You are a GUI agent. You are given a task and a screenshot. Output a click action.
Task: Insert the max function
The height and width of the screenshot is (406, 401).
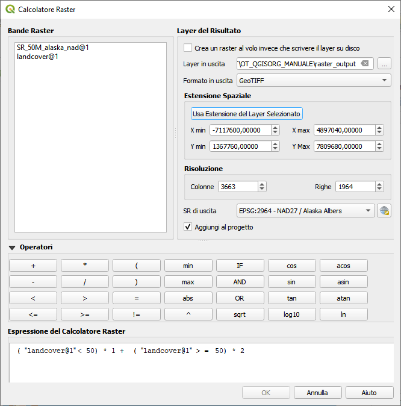(188, 282)
